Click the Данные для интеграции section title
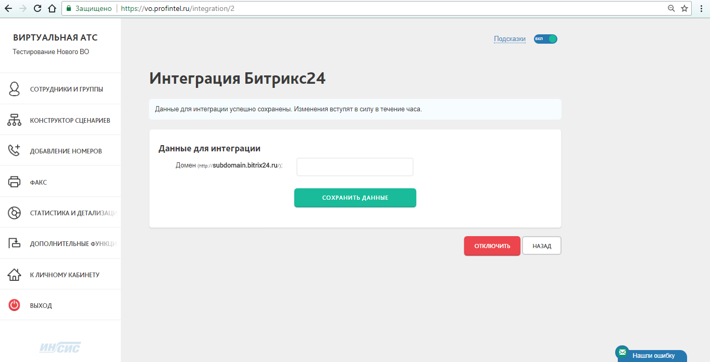Screen dimensions: 710x362 (x=209, y=148)
